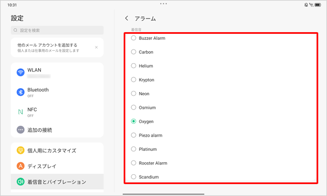This screenshot has width=327, height=196.
Task: Click the アラーム page title
Action: point(146,19)
